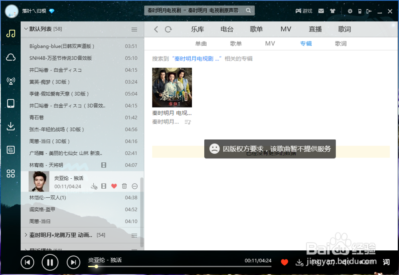The width and height of the screenshot is (399, 275).
Task: Open more options for 炎亚纶 - 独活
Action: 134,186
